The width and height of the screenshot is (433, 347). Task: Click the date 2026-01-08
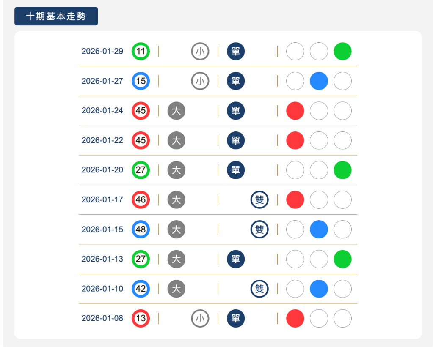(102, 318)
